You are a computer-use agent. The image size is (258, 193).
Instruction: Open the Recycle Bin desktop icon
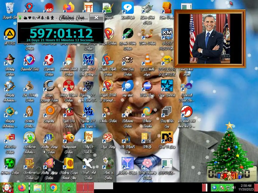[10, 8]
